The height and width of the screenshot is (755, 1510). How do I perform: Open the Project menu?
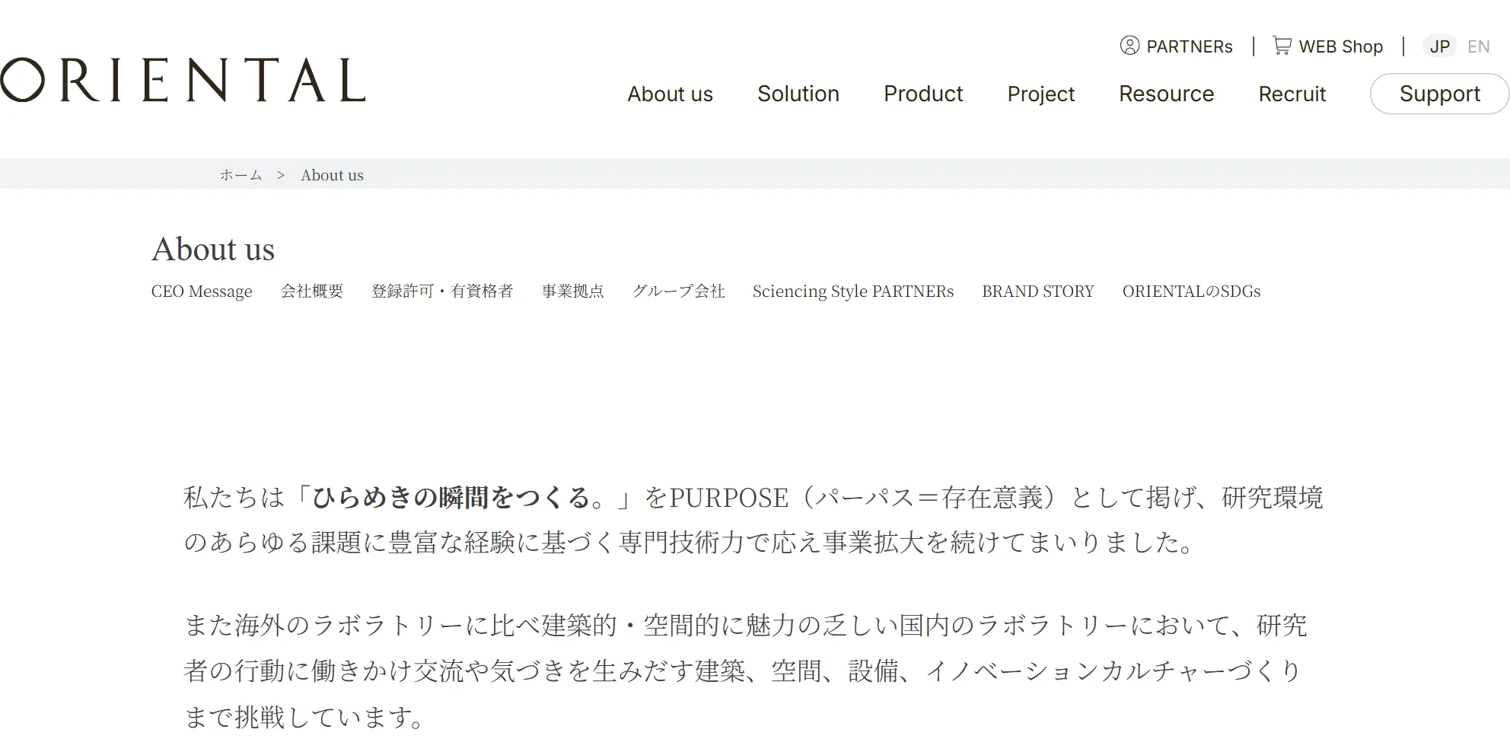point(1040,94)
